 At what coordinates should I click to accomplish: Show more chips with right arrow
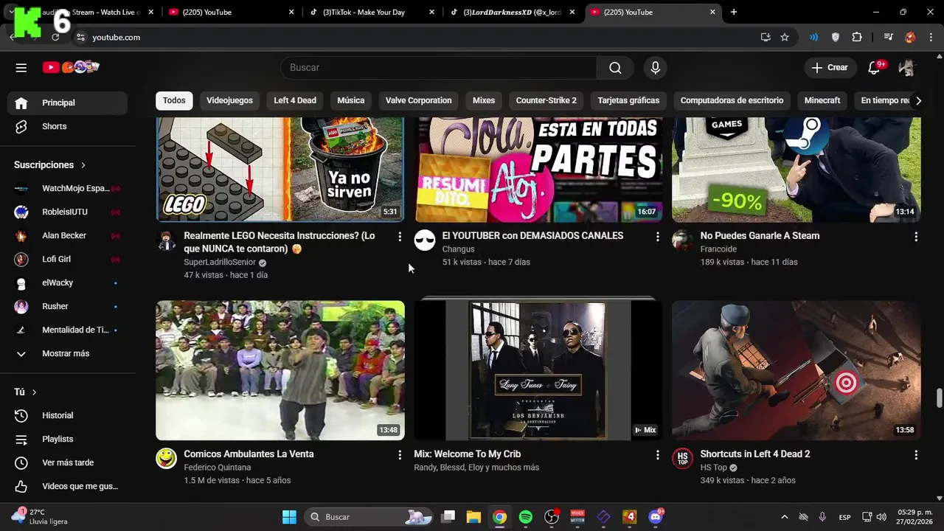(x=918, y=100)
